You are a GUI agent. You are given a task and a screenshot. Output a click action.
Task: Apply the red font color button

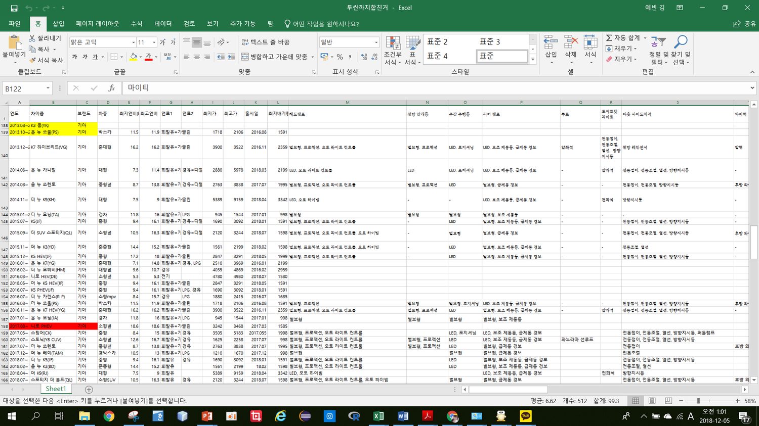pyautogui.click(x=148, y=57)
